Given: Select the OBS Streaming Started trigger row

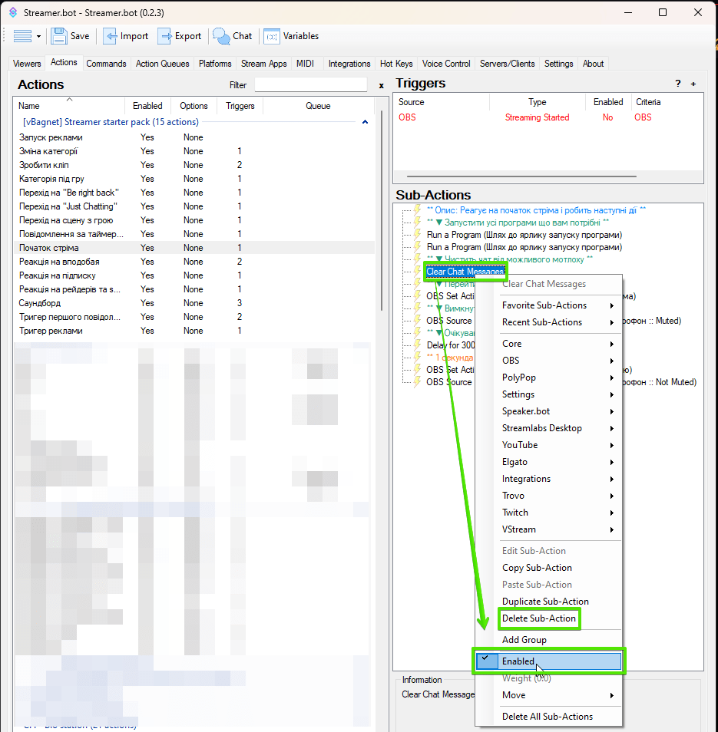Looking at the screenshot, I should click(548, 117).
